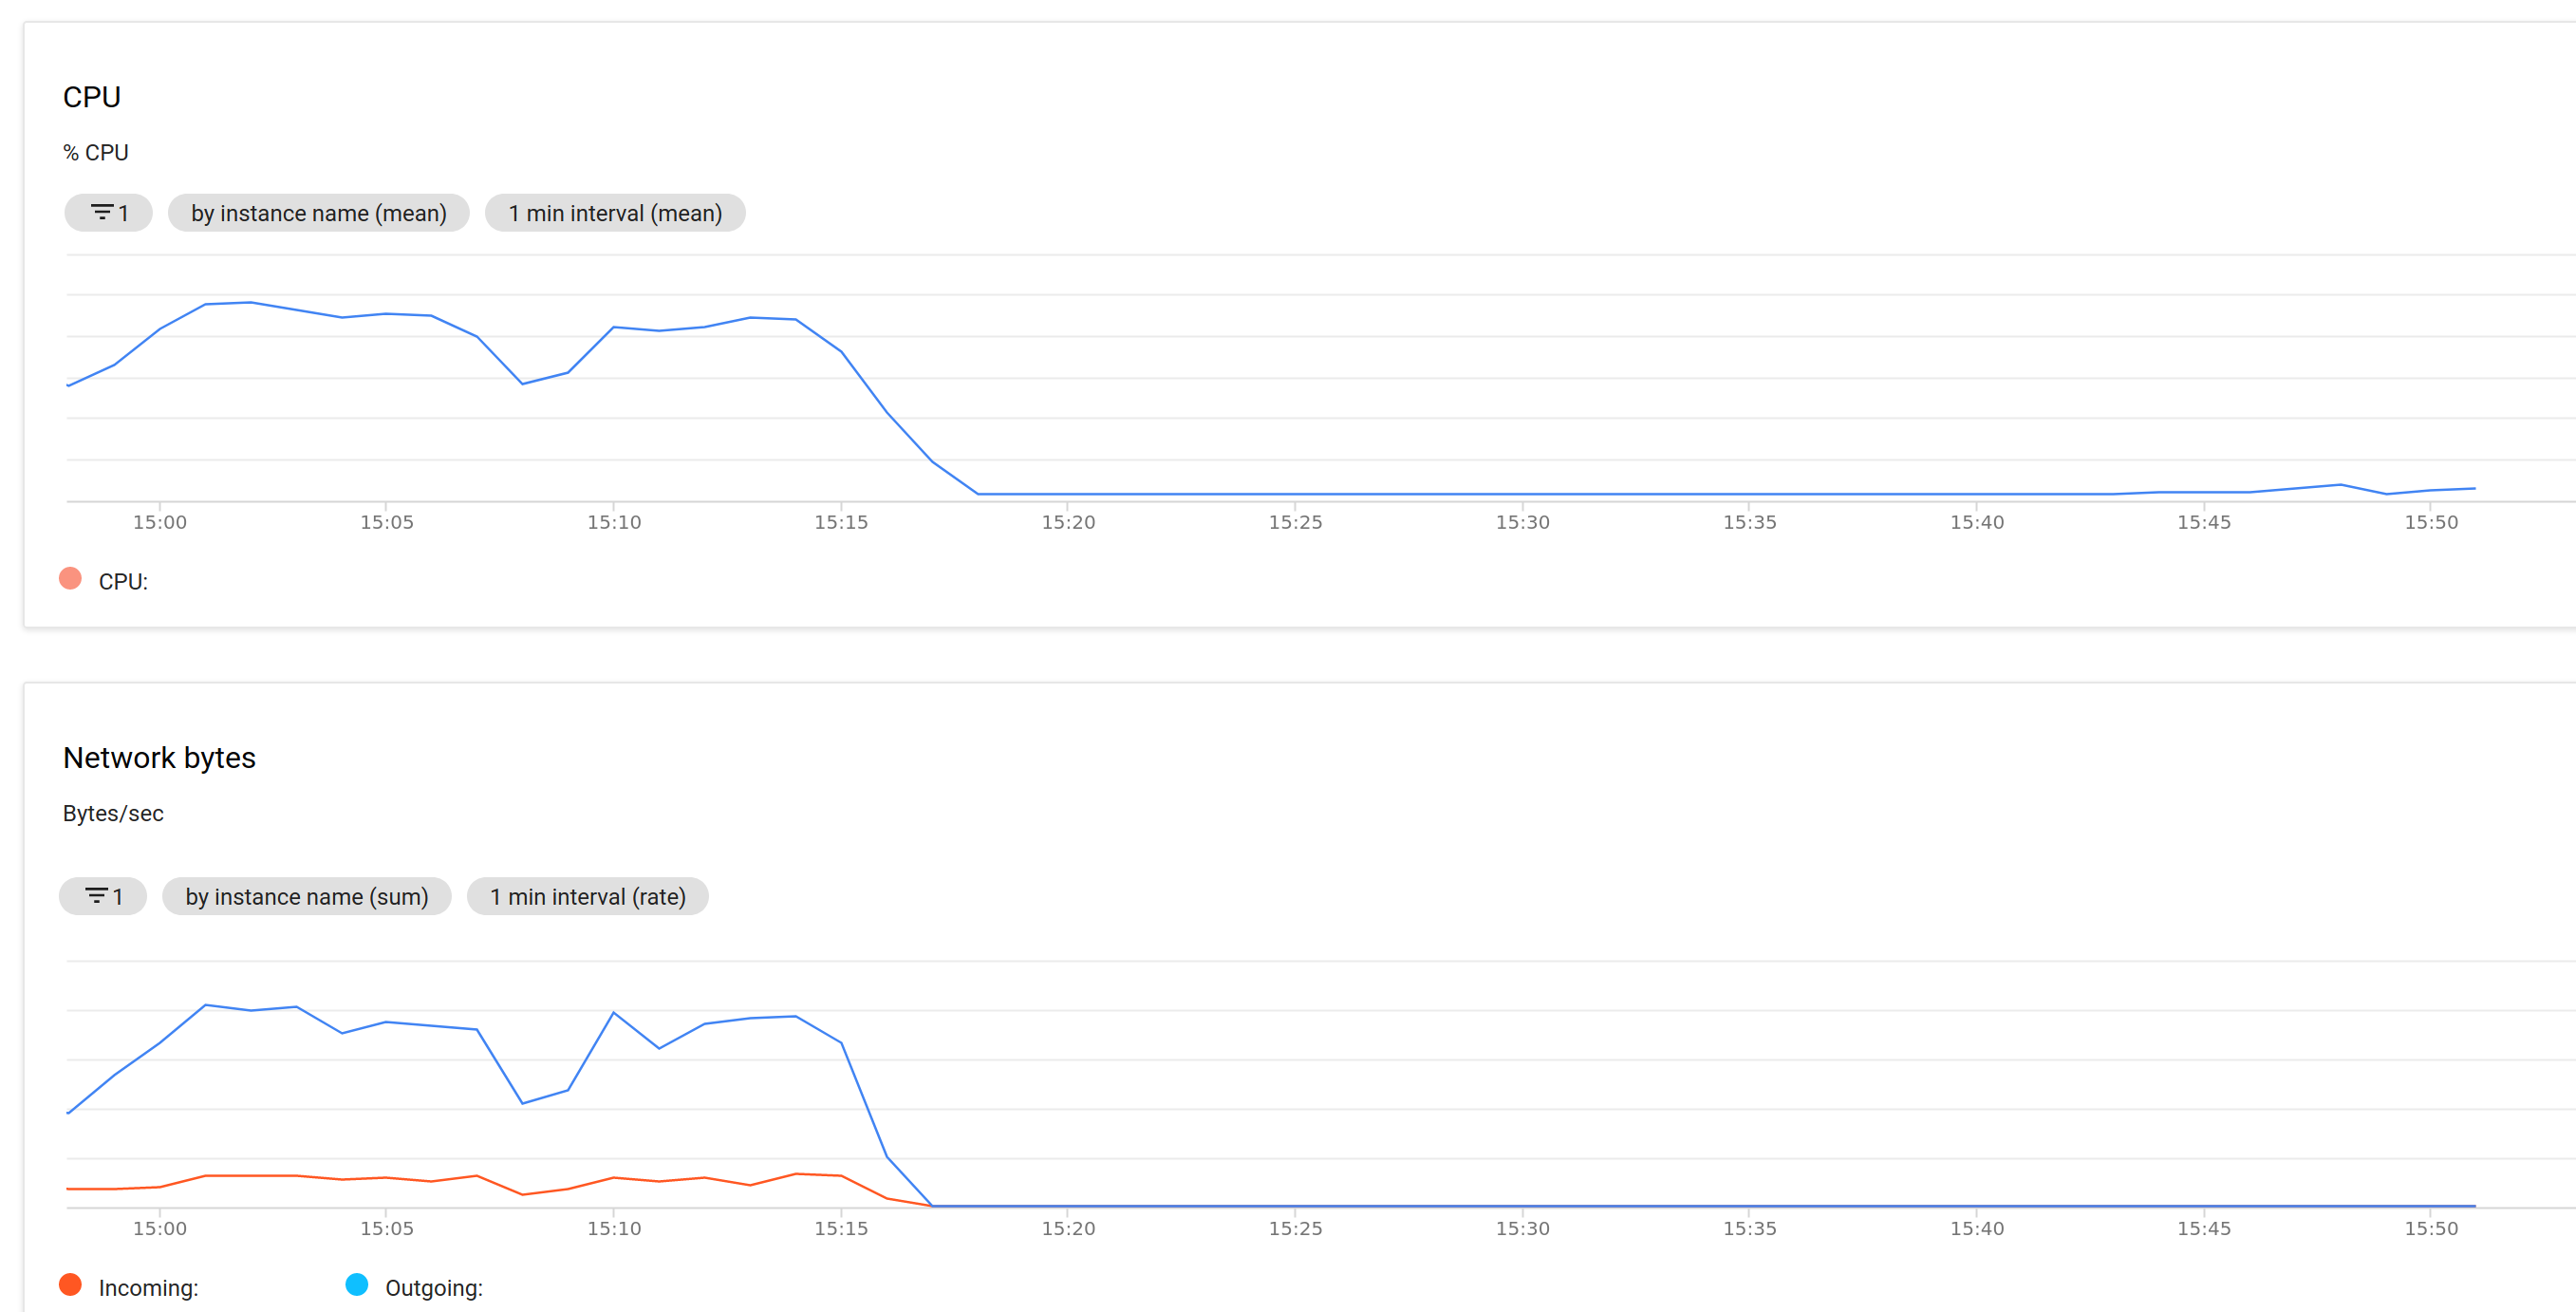The image size is (2576, 1312).
Task: Open the 'by instance name (mean)' chip
Action: 318,212
